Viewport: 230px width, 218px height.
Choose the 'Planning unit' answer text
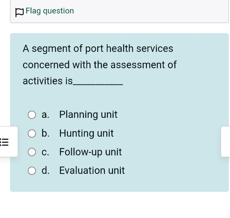pos(88,115)
